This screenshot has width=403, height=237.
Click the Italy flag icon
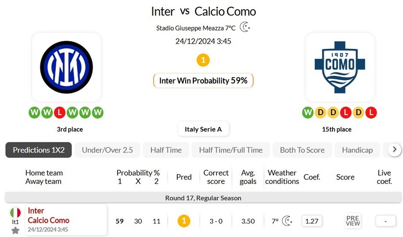click(15, 213)
